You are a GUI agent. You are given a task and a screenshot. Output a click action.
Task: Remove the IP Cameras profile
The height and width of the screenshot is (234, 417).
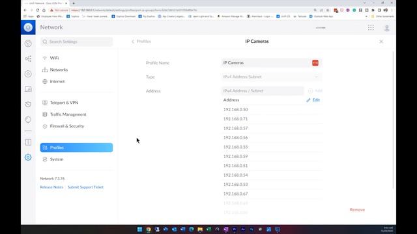point(357,209)
